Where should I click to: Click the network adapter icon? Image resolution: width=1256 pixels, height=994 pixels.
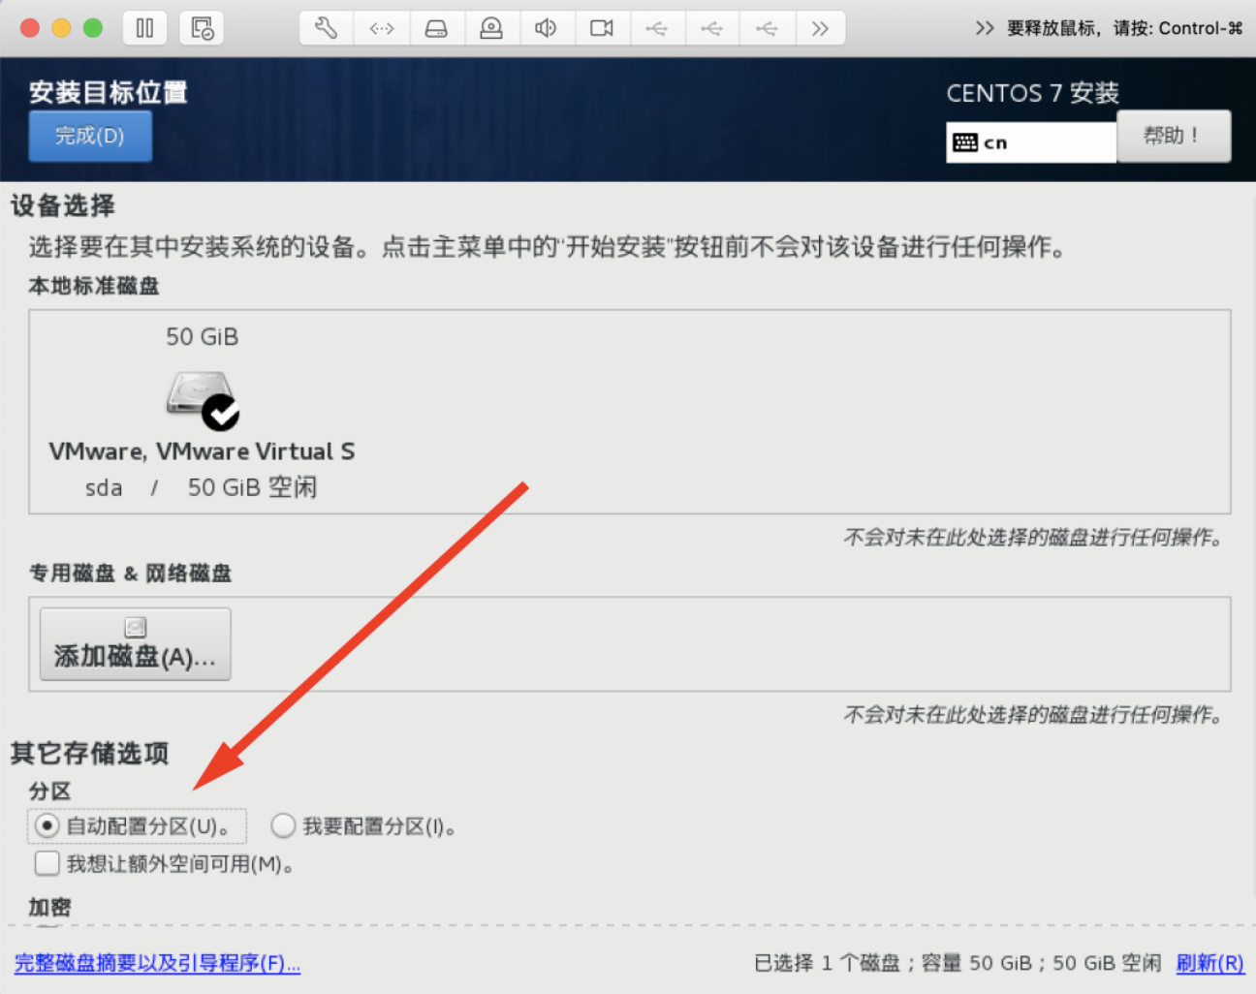pyautogui.click(x=382, y=28)
